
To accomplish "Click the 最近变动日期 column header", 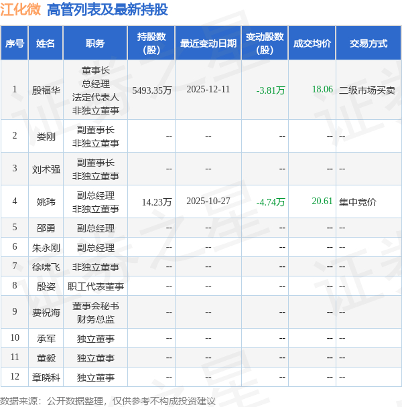I will [x=208, y=44].
